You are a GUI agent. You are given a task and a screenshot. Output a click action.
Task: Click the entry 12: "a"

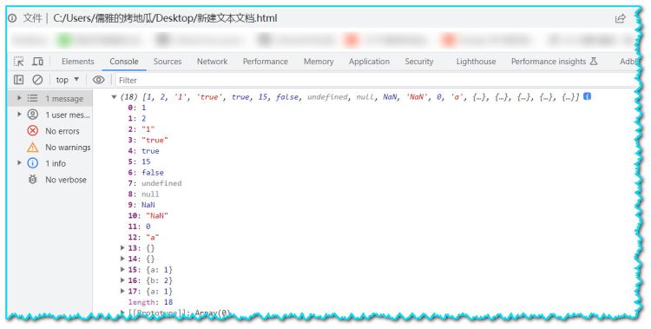[143, 237]
